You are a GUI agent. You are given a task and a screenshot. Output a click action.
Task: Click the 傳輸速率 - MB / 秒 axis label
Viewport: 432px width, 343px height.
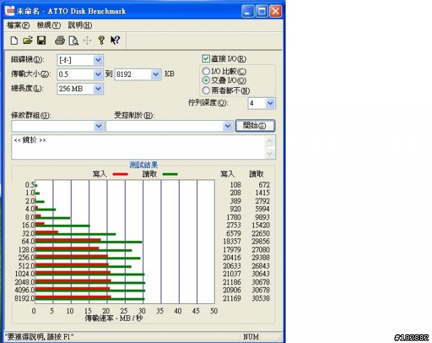point(114,318)
